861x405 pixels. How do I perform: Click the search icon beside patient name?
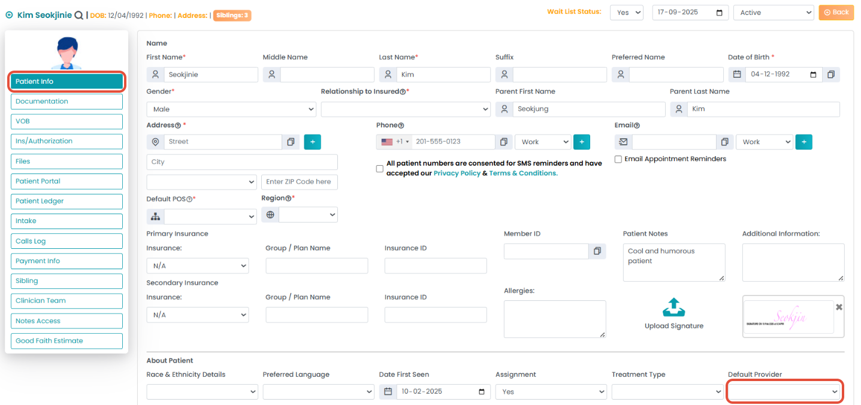point(78,16)
